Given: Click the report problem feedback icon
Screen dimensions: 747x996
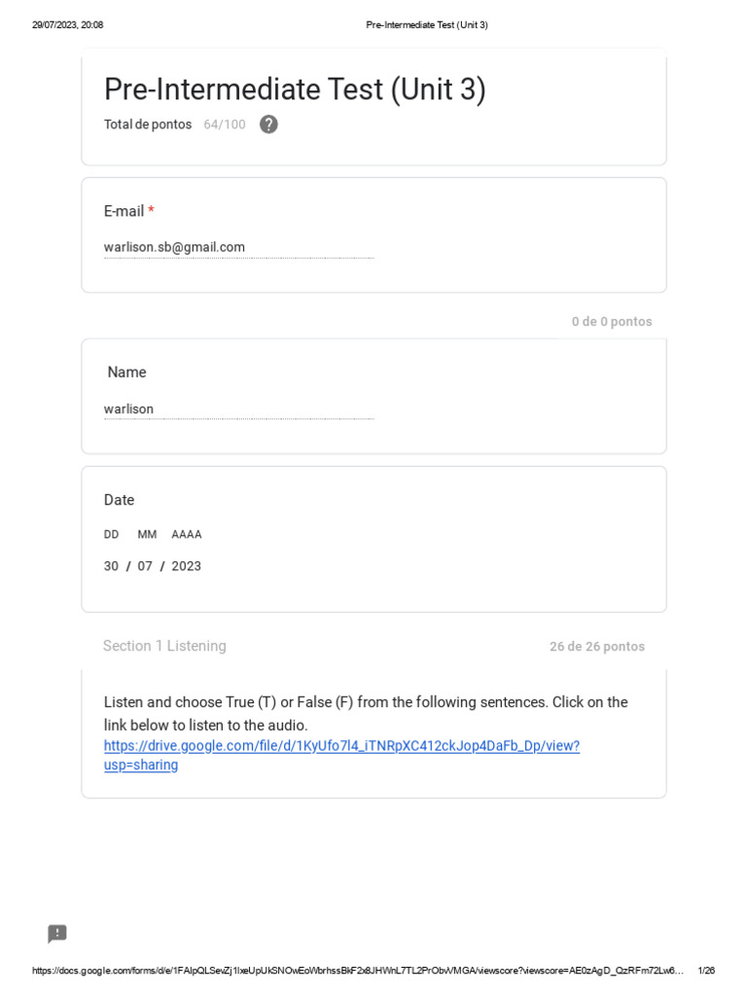Looking at the screenshot, I should [57, 934].
